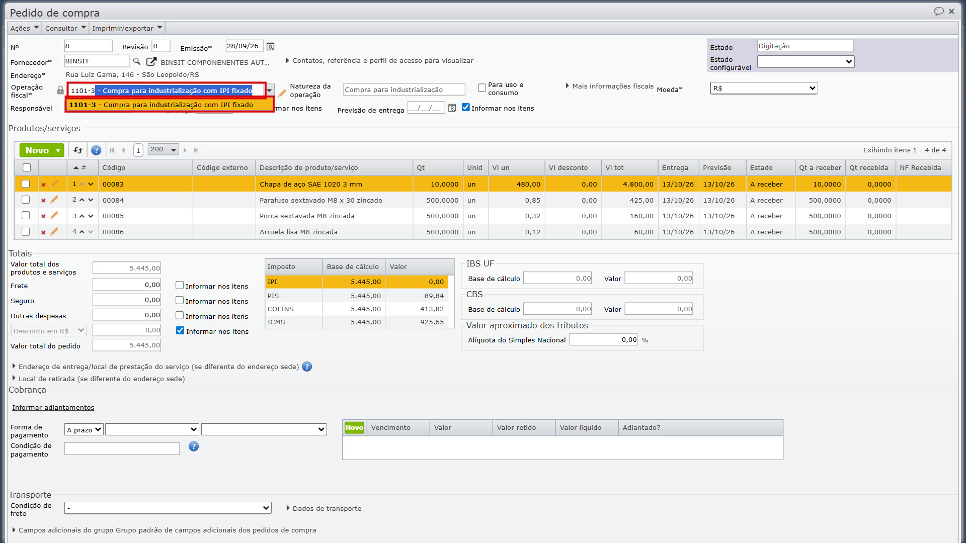Expand Dados de transporte section
This screenshot has height=543, width=966.
[x=324, y=508]
